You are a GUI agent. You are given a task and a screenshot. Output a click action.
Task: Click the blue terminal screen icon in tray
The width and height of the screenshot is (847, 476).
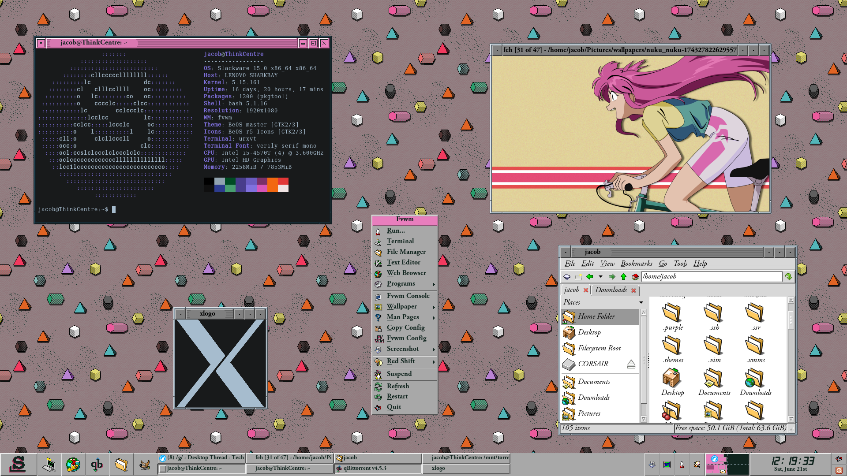tap(667, 464)
